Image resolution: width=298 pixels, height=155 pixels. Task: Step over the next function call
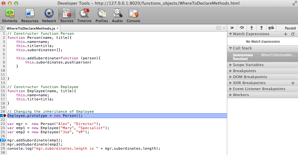242,28
